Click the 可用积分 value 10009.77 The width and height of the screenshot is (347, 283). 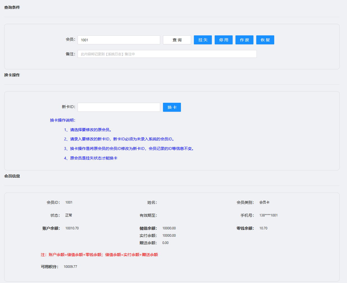[70, 267]
